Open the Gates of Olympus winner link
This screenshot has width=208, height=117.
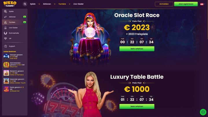click(17, 75)
